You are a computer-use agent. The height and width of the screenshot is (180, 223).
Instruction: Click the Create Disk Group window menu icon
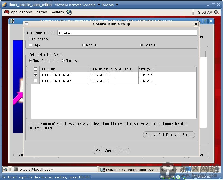(x=26, y=24)
